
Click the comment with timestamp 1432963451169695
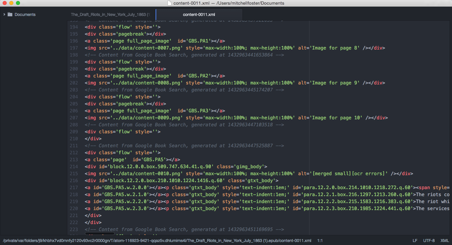click(x=184, y=229)
